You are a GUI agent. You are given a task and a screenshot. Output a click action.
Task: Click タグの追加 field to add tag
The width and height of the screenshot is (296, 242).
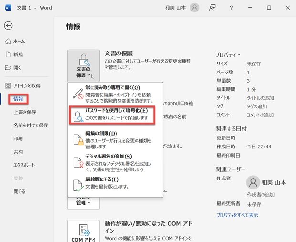click(x=257, y=106)
